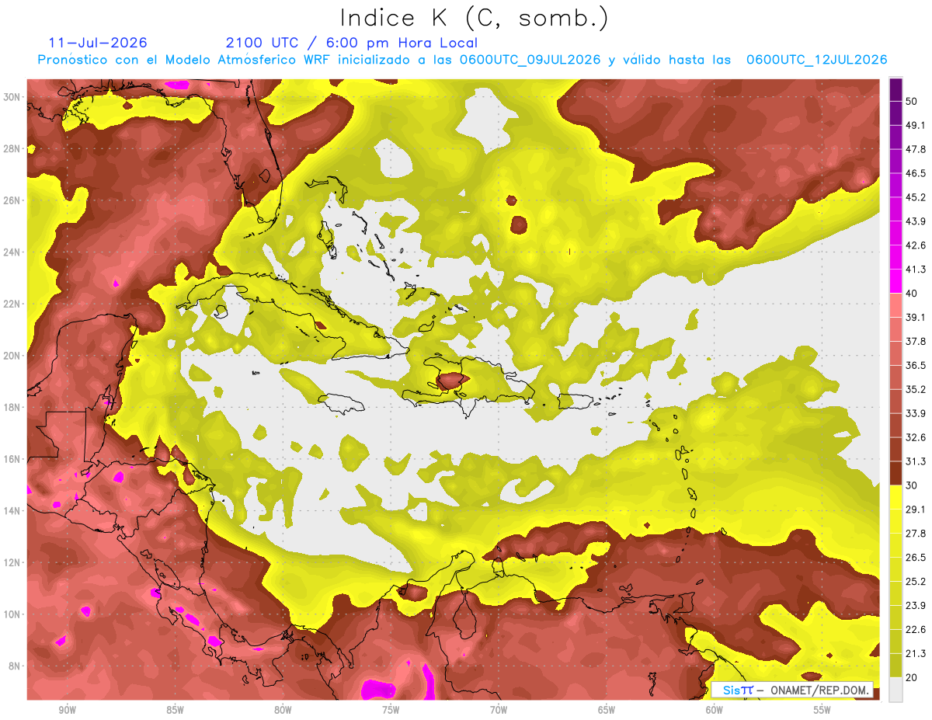Pick the magenta swatch between 40 and 41.3
The image size is (932, 720).
[x=895, y=281]
